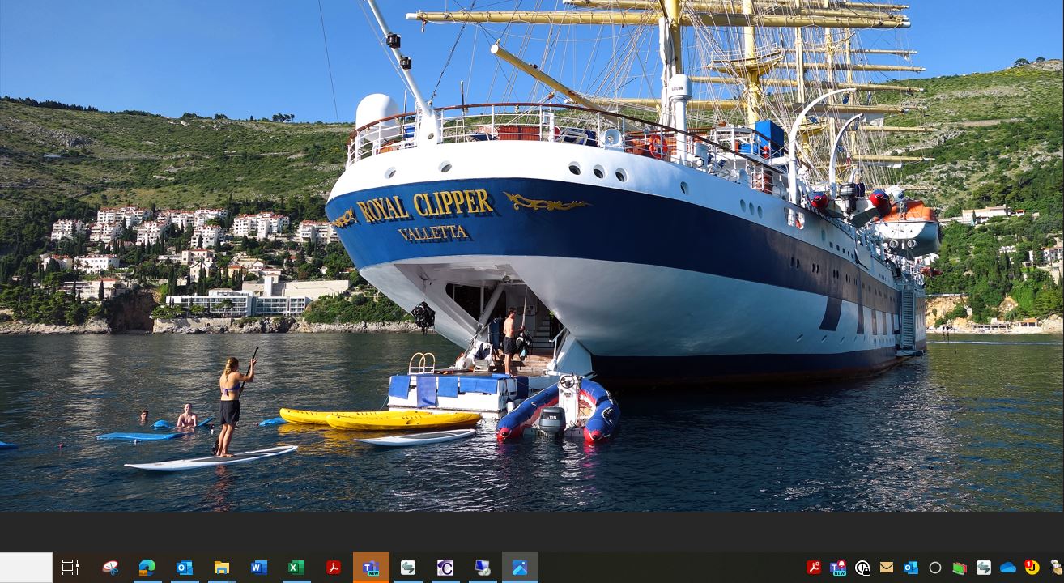Launch Adobe Acrobat from the pinned taskbar icon
1064x583 pixels.
click(334, 568)
